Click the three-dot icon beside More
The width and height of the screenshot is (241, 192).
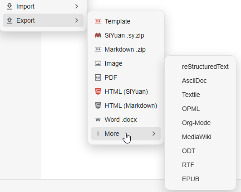click(x=98, y=134)
